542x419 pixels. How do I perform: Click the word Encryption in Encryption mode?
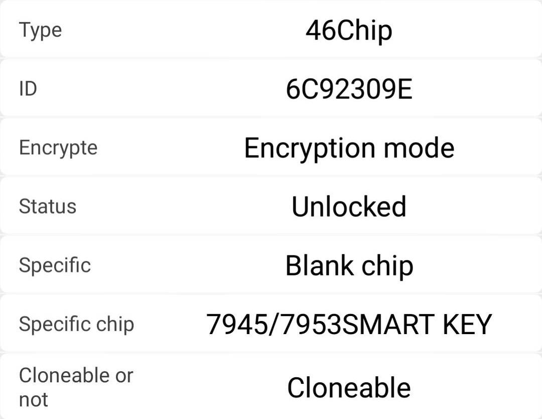click(x=310, y=148)
